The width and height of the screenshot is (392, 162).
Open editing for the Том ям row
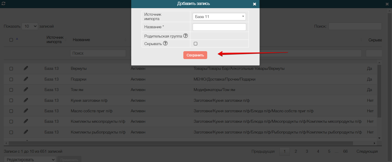coord(26,90)
